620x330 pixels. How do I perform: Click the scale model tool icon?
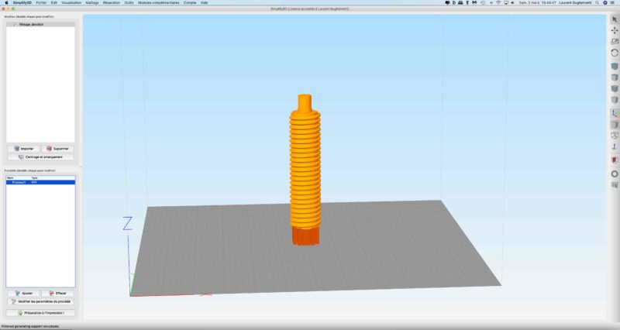coord(615,41)
